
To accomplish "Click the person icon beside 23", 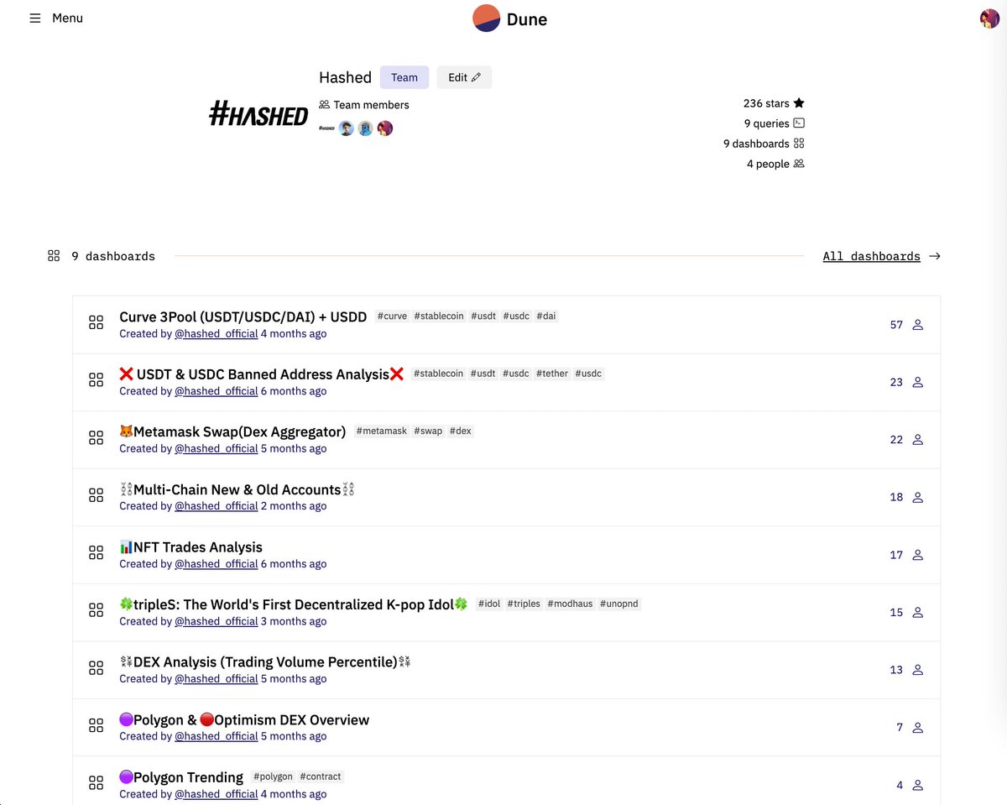I will (x=917, y=382).
